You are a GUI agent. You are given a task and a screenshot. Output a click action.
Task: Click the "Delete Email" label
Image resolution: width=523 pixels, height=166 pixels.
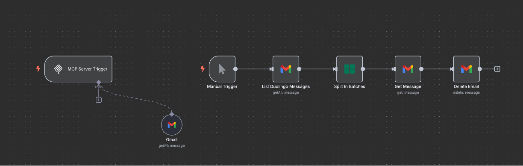pos(466,86)
